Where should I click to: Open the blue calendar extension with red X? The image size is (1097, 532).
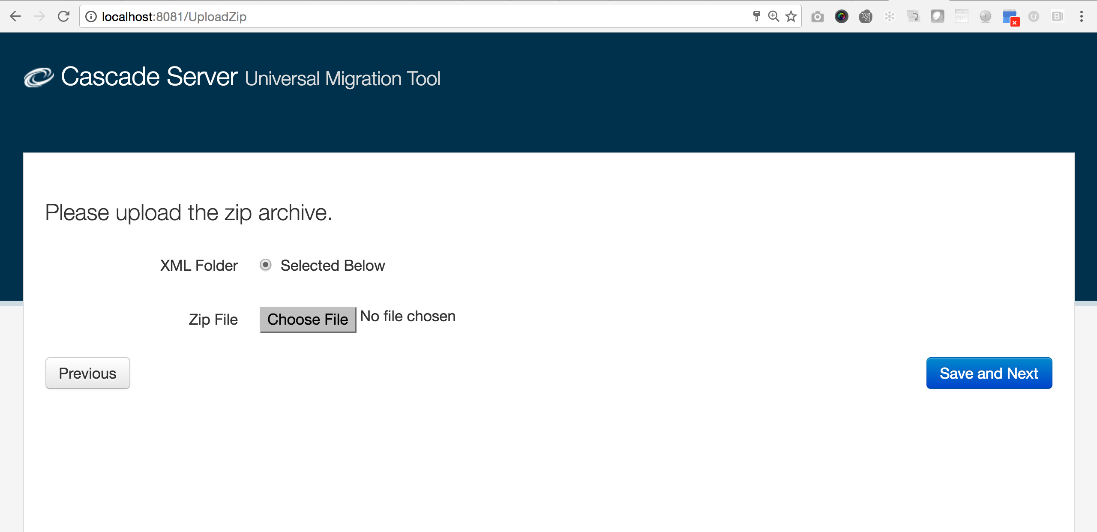pos(1010,18)
